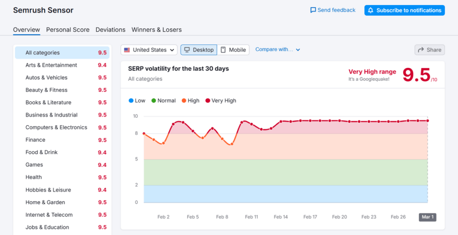The width and height of the screenshot is (458, 235).
Task: Click the Feb 14 axis label
Action: [x=281, y=217]
